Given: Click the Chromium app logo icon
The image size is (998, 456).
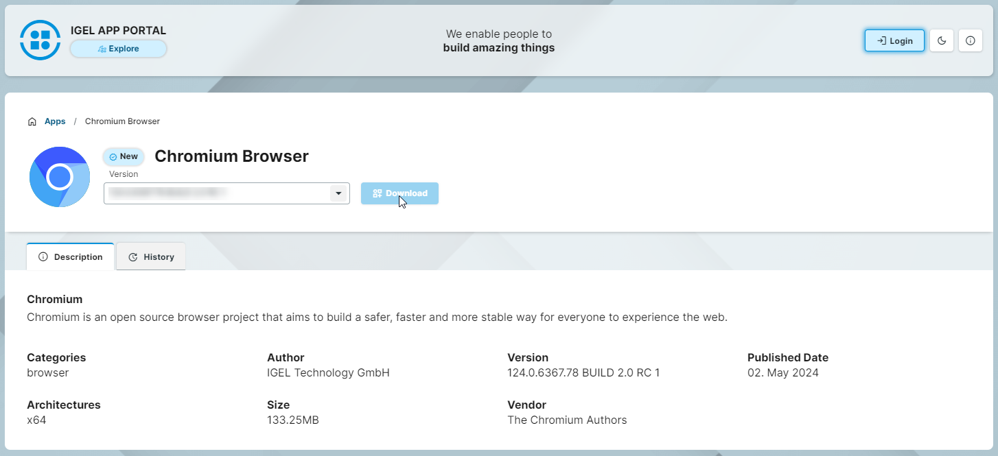Looking at the screenshot, I should 60,177.
